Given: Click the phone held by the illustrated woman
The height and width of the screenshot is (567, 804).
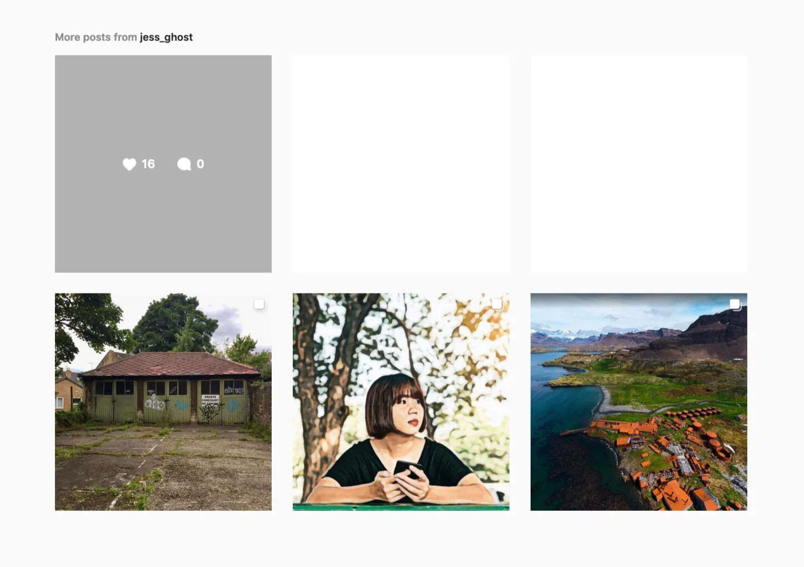Looking at the screenshot, I should tap(408, 470).
